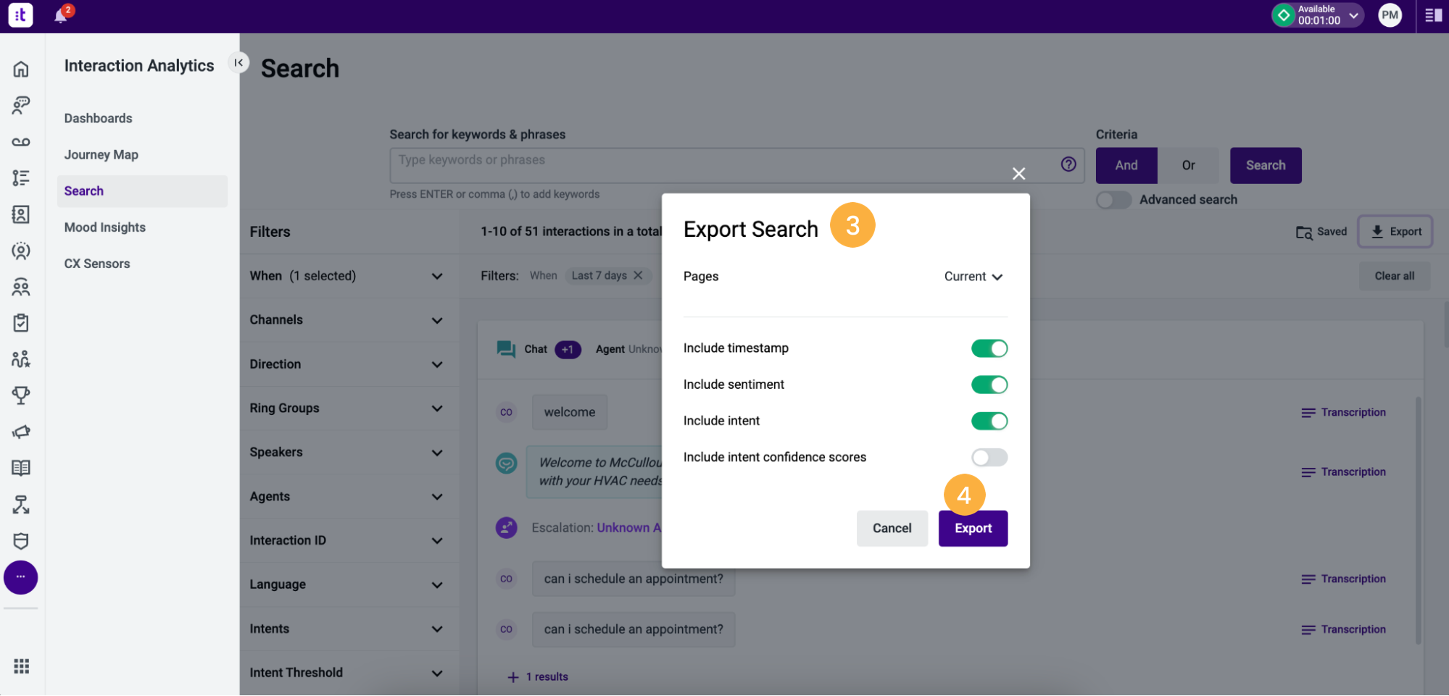Open the app grid launcher icon

tap(22, 666)
